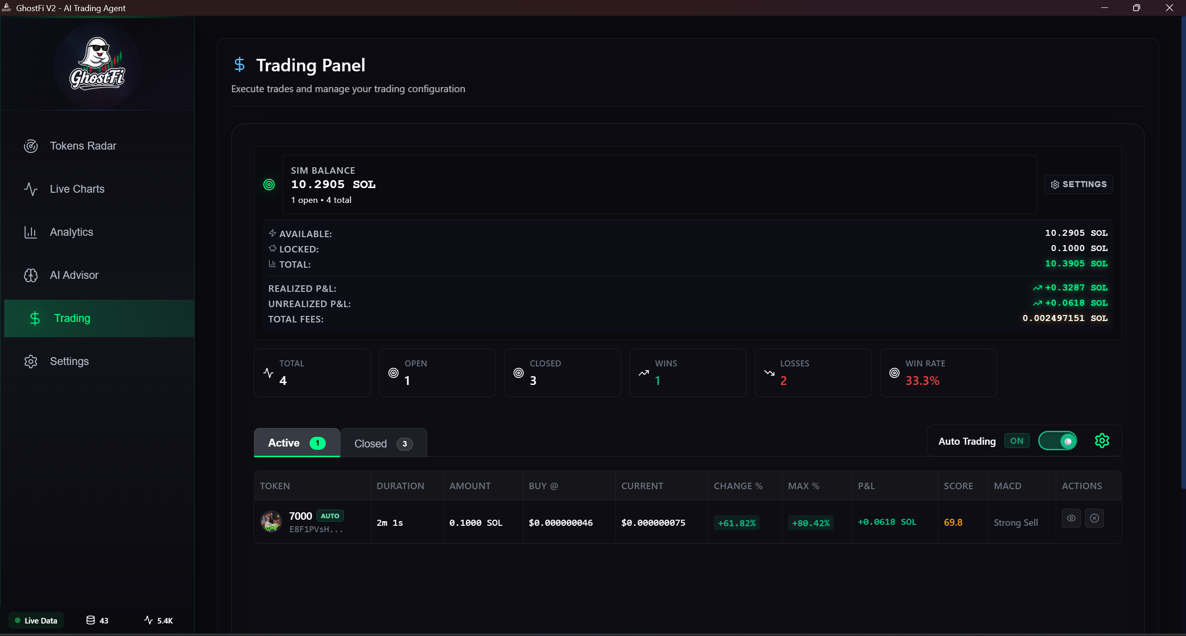Click the target icon next to SIM BALANCE

tap(269, 184)
